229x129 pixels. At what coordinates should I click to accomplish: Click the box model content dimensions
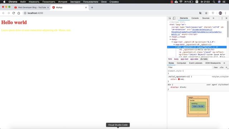(198, 106)
